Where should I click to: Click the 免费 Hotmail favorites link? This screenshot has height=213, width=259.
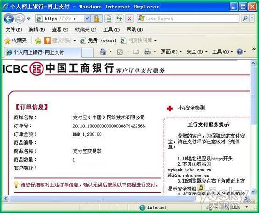tap(99, 41)
